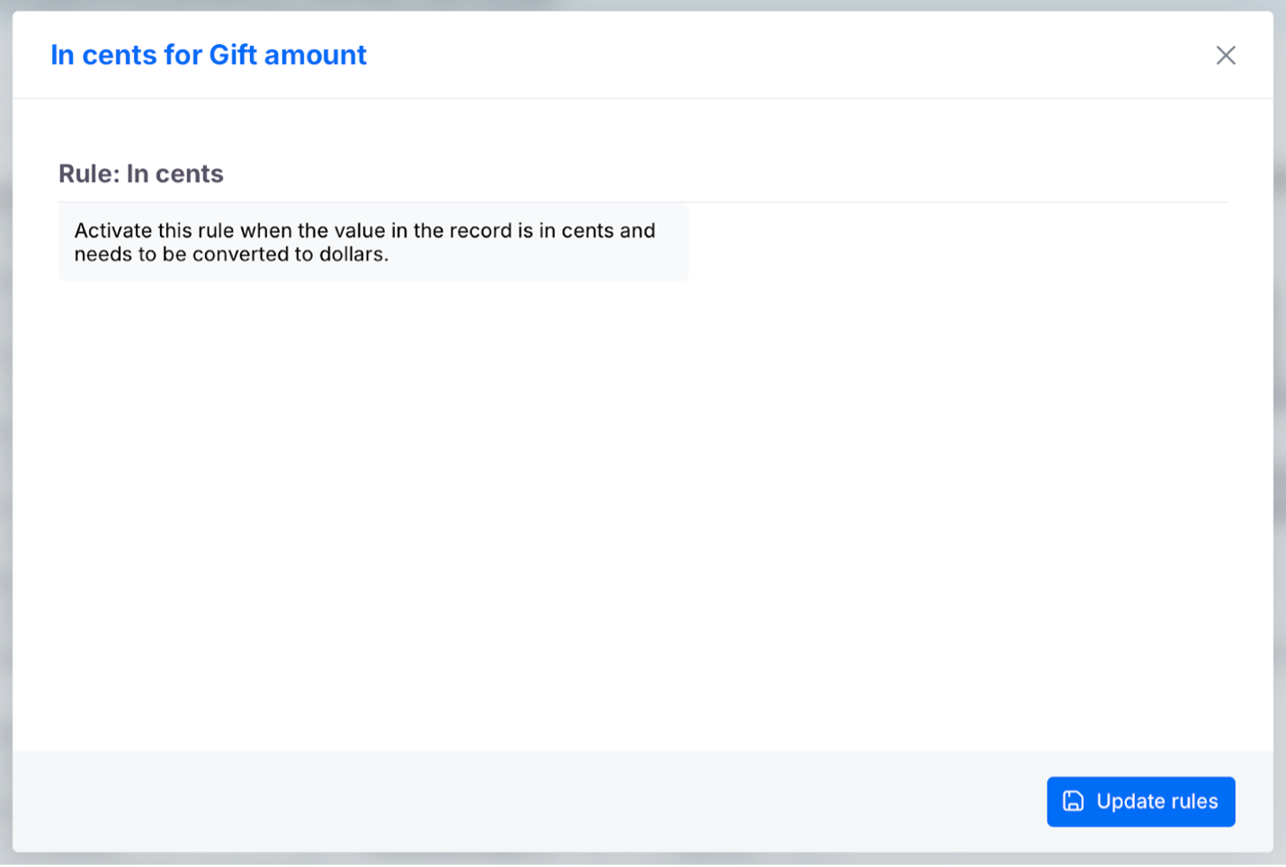The image size is (1286, 867).
Task: Click the 'Update rules' label text
Action: pyautogui.click(x=1157, y=801)
